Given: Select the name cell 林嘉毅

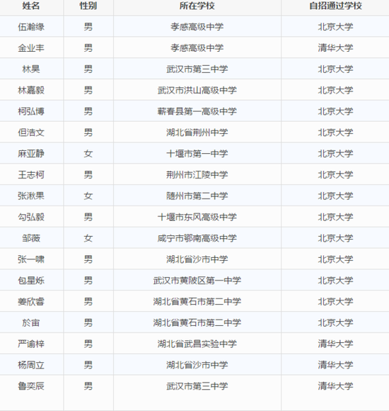Looking at the screenshot, I should click(x=31, y=90).
